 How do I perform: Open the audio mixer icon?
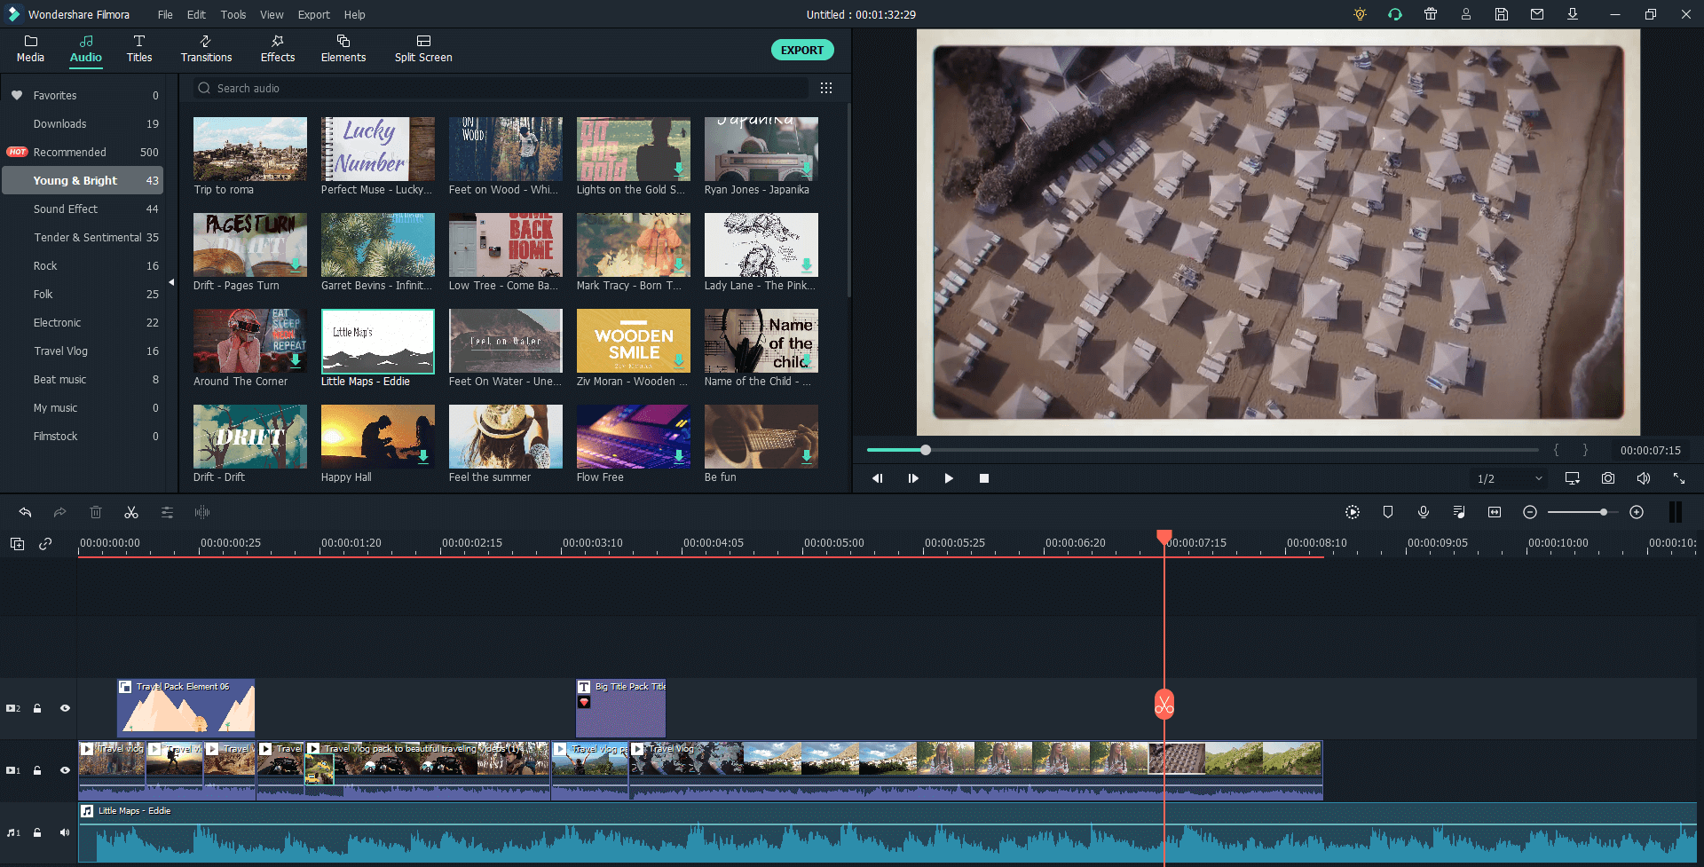click(1459, 512)
